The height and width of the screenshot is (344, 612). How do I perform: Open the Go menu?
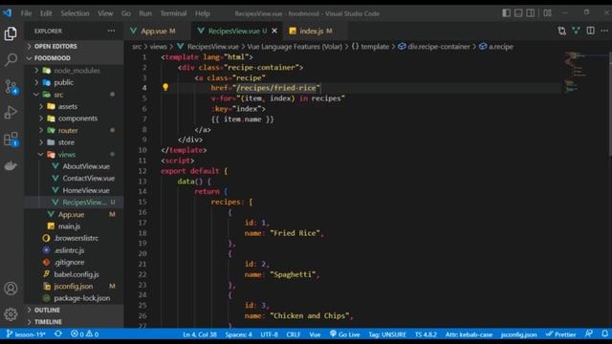pos(126,13)
